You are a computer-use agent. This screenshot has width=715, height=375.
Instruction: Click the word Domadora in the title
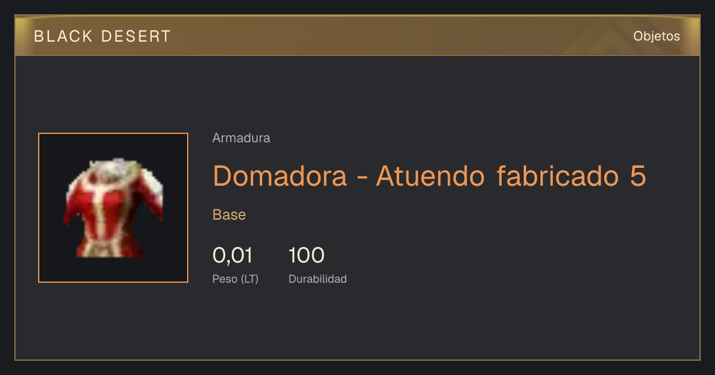280,176
